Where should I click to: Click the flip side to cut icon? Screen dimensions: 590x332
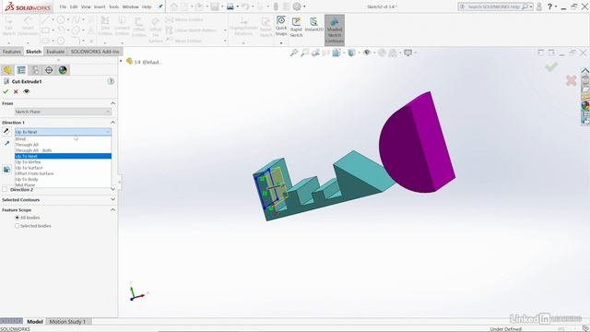[6, 170]
